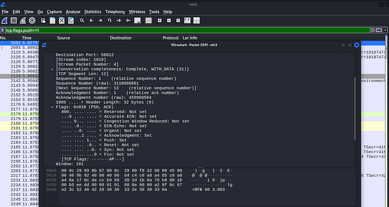
Task: Select packet 2180 in the list
Action: tap(19, 123)
